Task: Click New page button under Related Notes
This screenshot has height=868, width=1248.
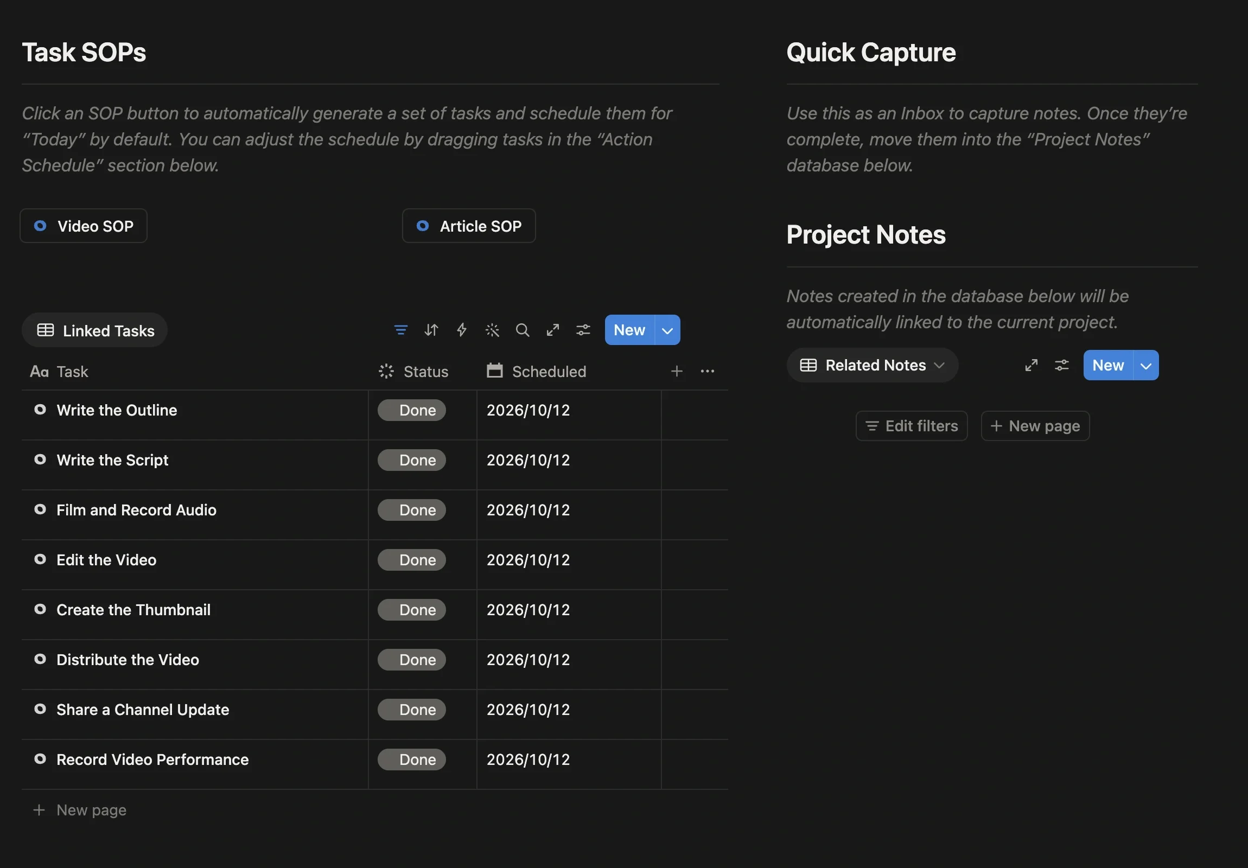Action: click(x=1035, y=425)
